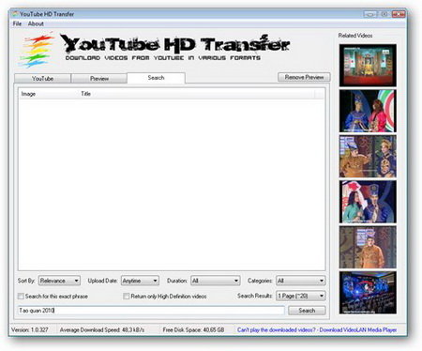Click the title bar application icon
This screenshot has height=351, width=422.
[15, 14]
